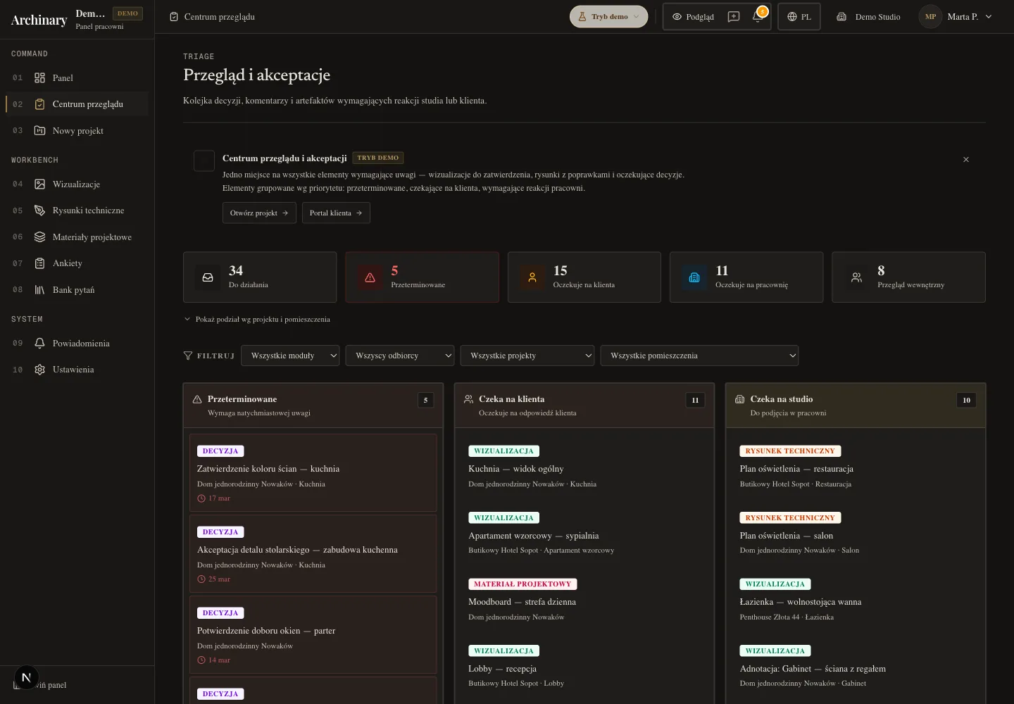1014x704 pixels.
Task: Select Centrum przeglądu sidebar item
Action: (x=77, y=104)
